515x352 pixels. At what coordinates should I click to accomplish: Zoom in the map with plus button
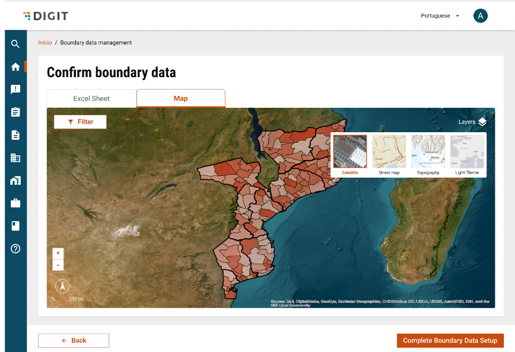coord(58,253)
